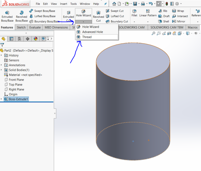Choose Swept Boss/Base feature
Image resolution: width=201 pixels, height=171 pixels.
coord(42,11)
